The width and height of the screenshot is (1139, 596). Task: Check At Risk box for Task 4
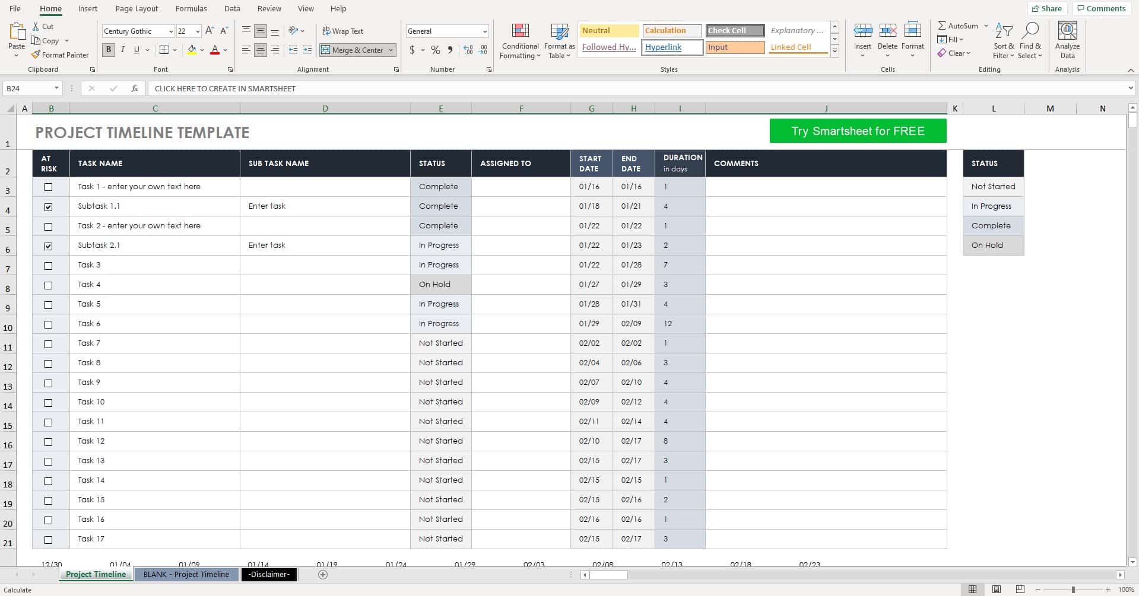click(49, 285)
